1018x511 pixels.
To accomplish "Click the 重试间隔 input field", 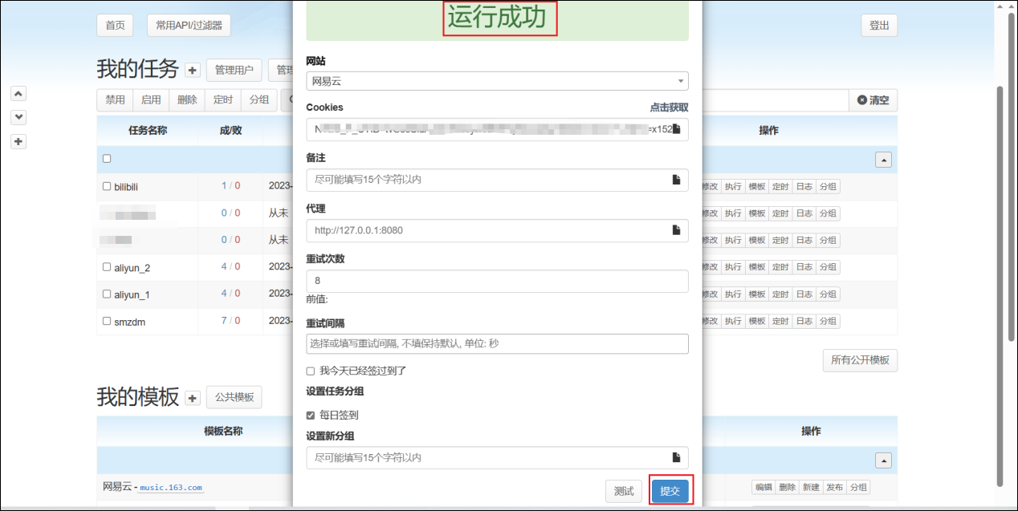I will point(497,343).
